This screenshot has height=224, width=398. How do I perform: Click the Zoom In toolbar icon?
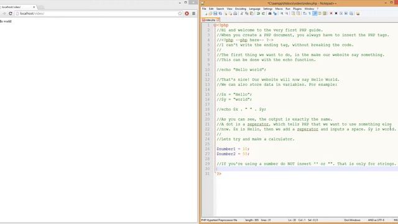[282, 14]
